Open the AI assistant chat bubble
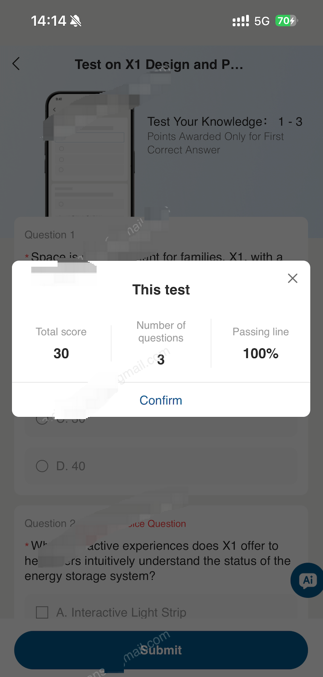 (307, 580)
